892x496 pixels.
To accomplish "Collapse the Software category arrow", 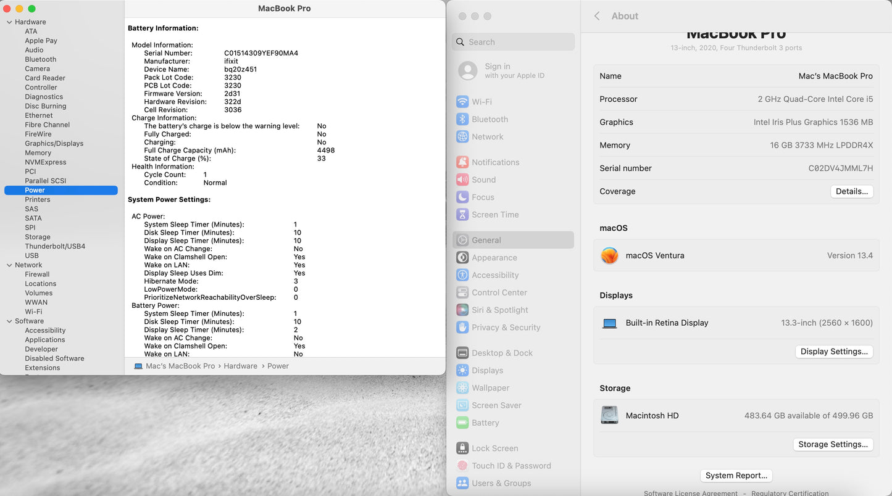I will click(x=9, y=321).
